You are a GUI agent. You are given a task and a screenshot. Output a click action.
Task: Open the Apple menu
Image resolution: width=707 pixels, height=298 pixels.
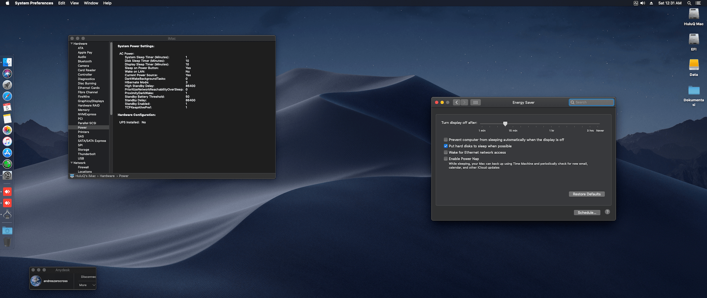tap(7, 3)
